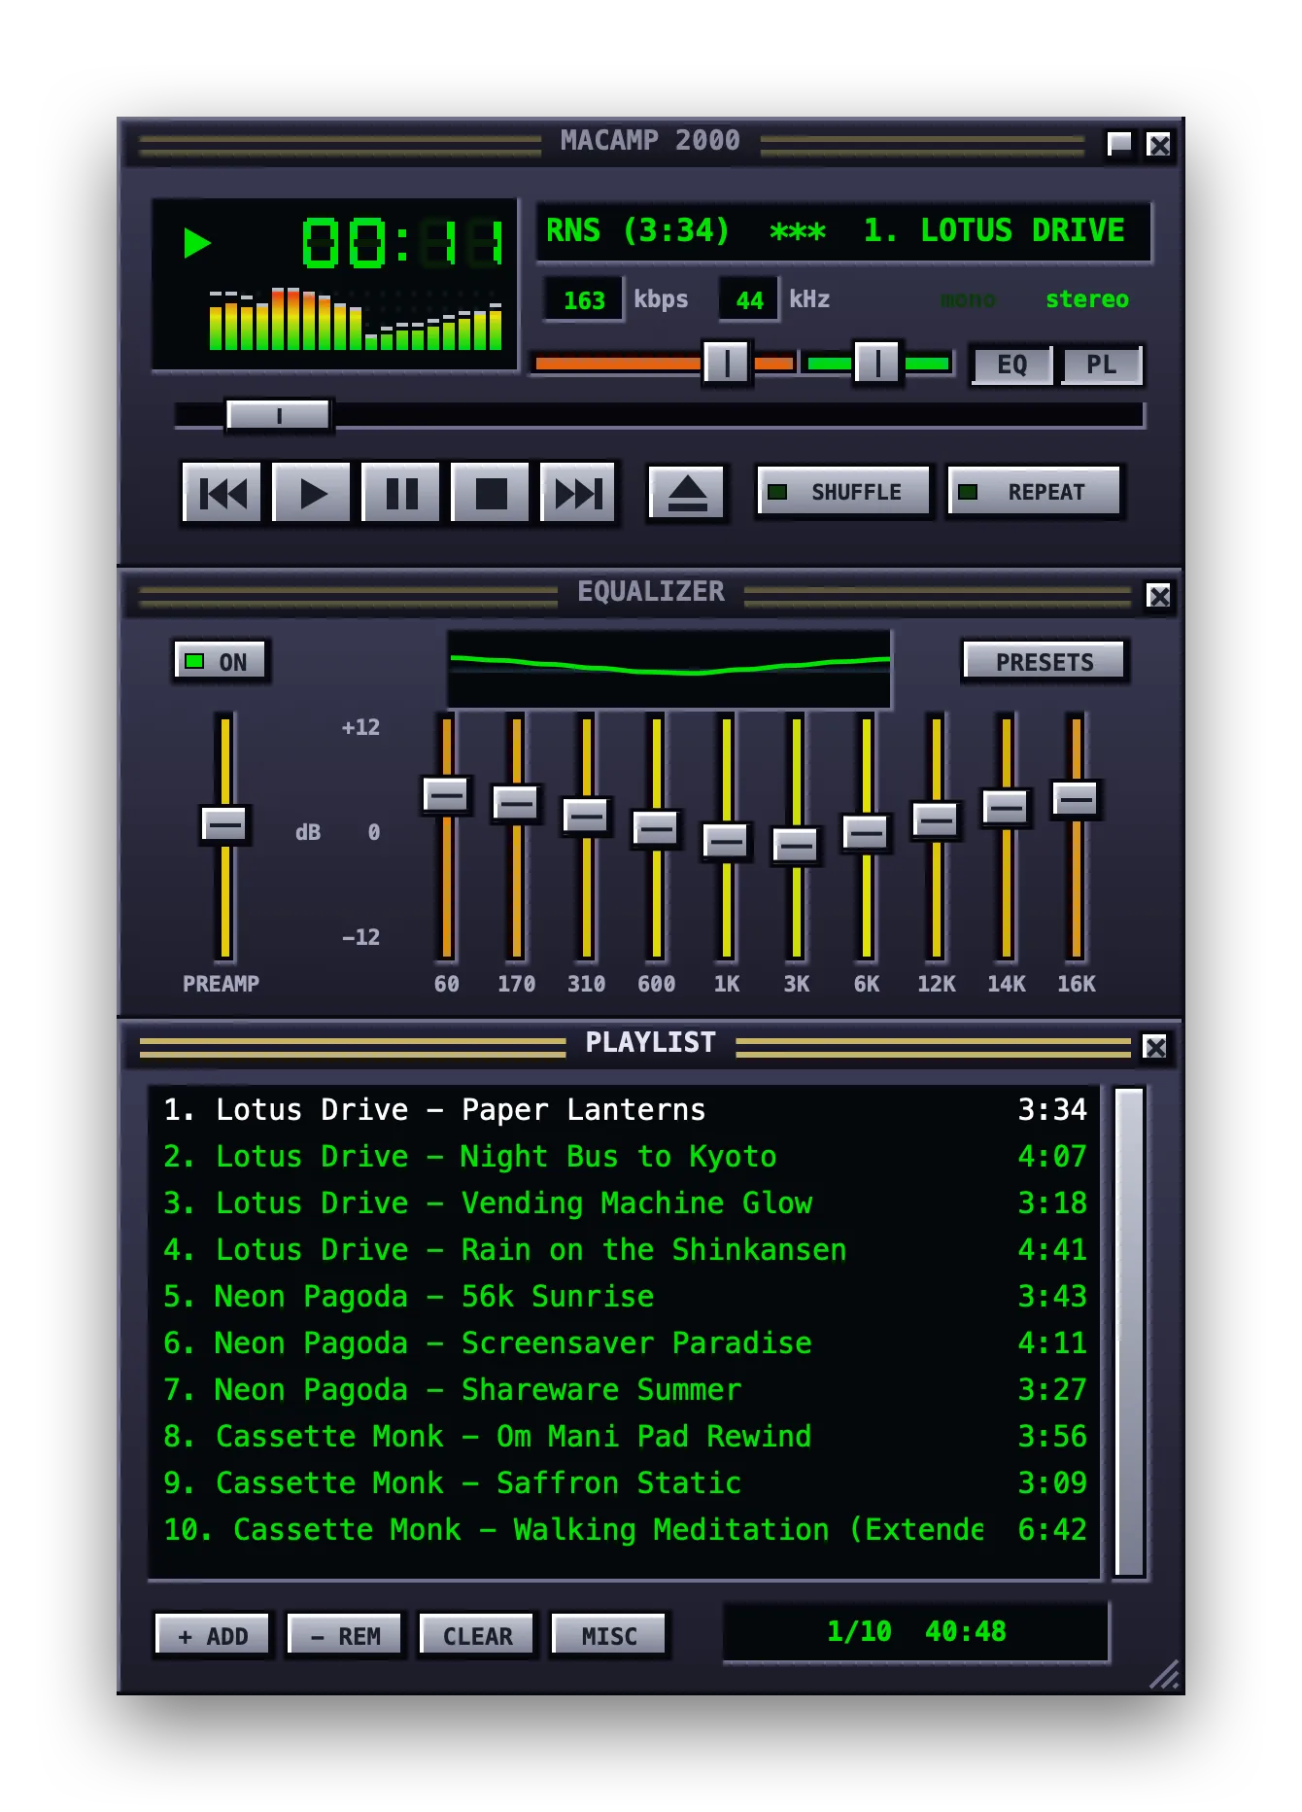The width and height of the screenshot is (1302, 1812).
Task: Close the Playlist window
Action: click(1155, 1046)
